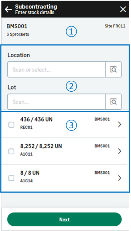This screenshot has width=131, height=231.
Task: Expand the A1C14 line with chevron
Action: click(x=120, y=178)
